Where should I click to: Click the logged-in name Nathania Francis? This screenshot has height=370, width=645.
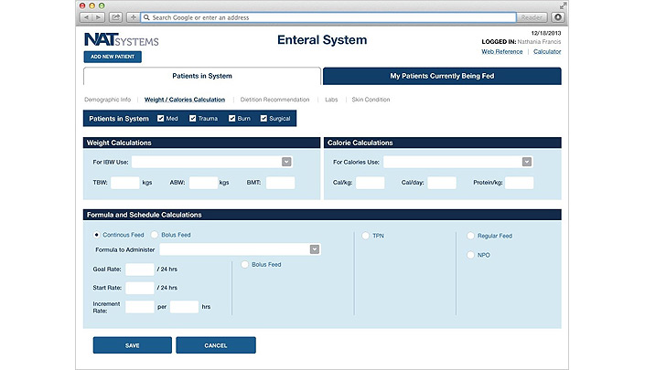[x=539, y=42]
